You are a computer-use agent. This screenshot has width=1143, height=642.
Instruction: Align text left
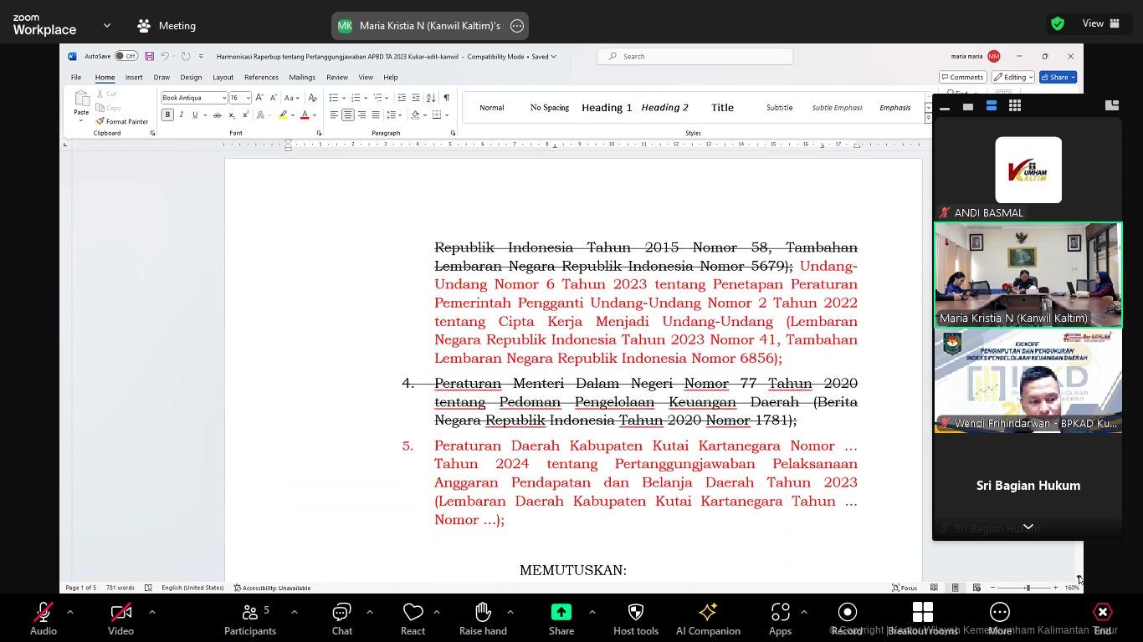(x=334, y=115)
